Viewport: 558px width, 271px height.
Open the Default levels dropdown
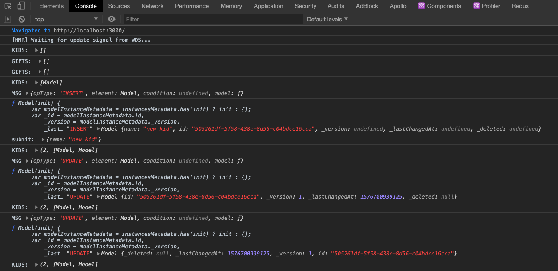click(x=327, y=19)
